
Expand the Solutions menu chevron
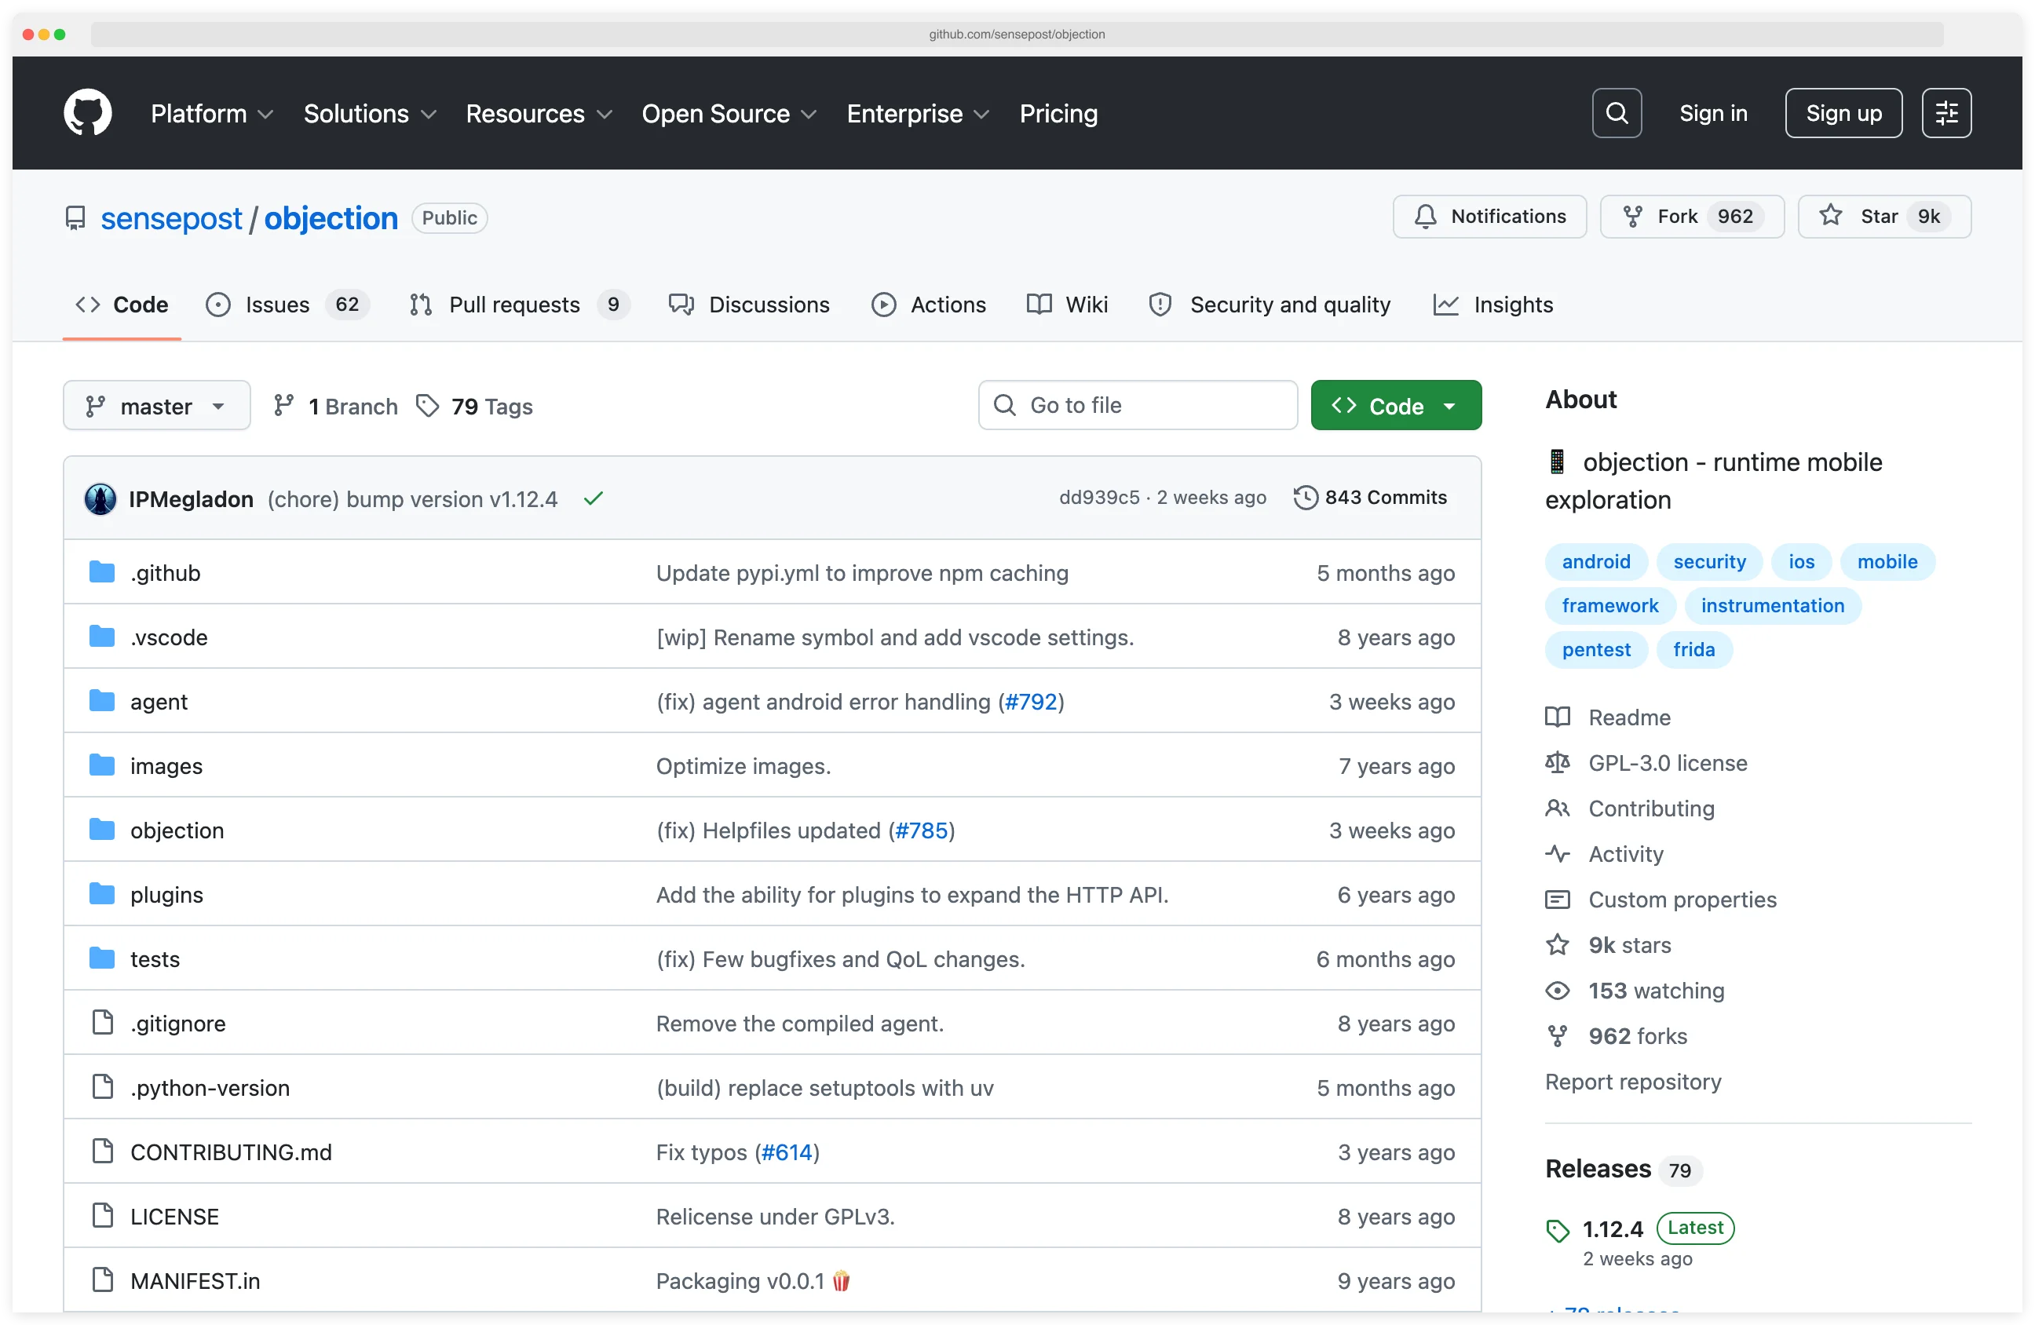[x=429, y=114]
